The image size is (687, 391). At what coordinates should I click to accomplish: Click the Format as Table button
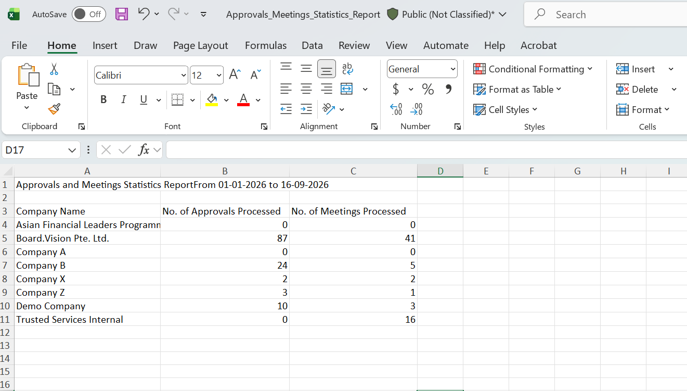click(517, 90)
